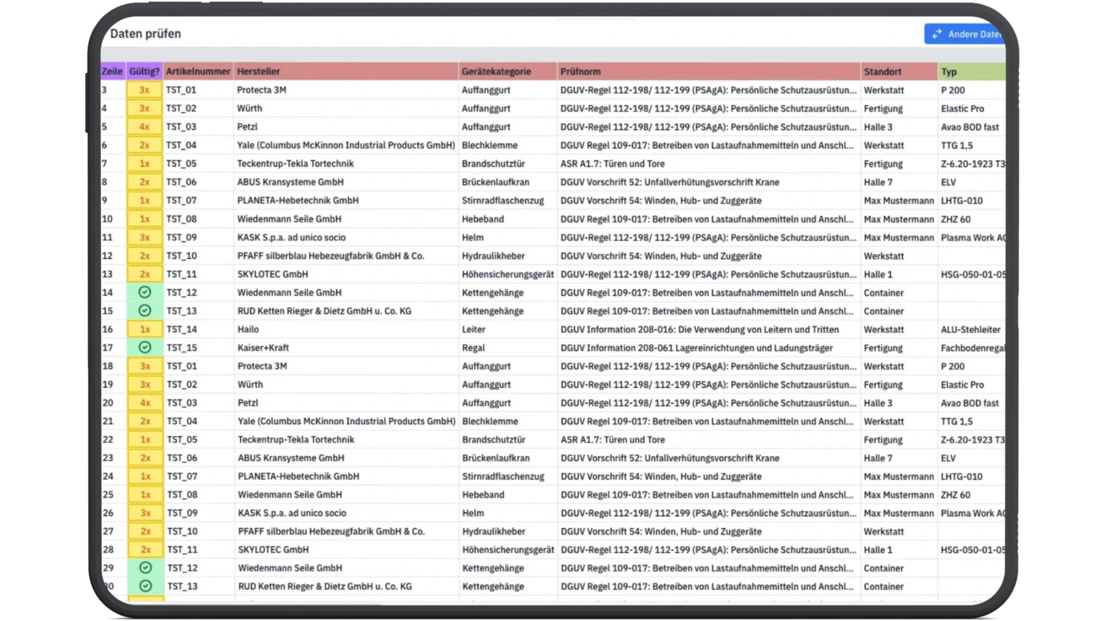Image resolution: width=1105 pixels, height=621 pixels.
Task: Select the Standort column header
Action: pos(899,71)
